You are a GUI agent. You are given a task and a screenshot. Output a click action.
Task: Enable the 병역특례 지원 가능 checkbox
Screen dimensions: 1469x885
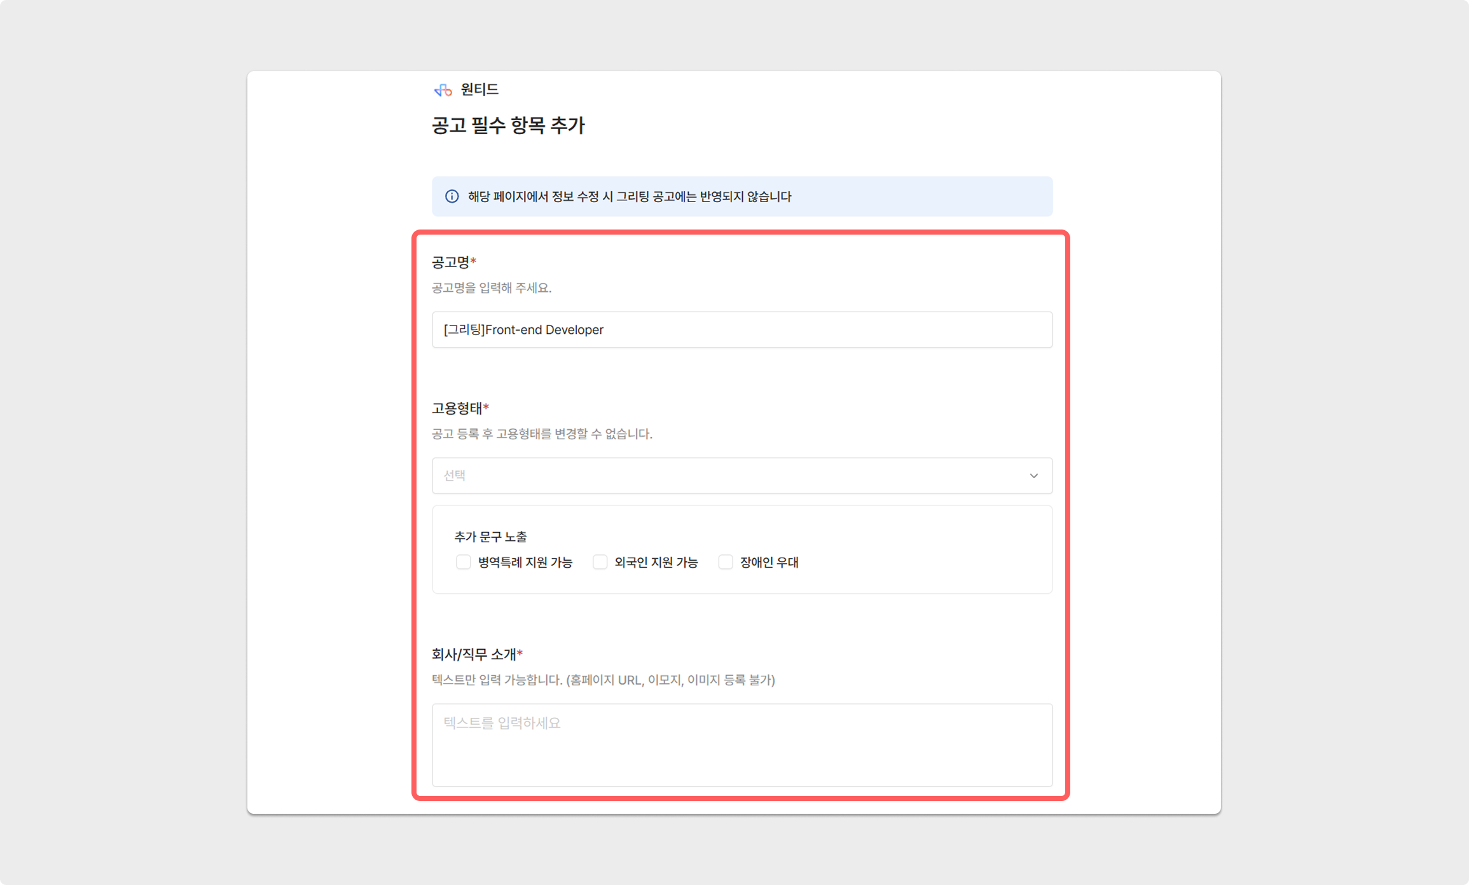pyautogui.click(x=464, y=562)
